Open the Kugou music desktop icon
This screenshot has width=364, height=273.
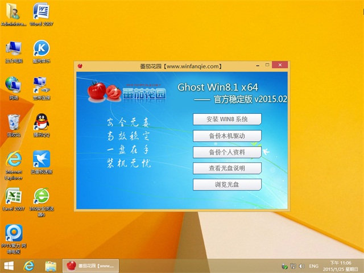[41, 49]
